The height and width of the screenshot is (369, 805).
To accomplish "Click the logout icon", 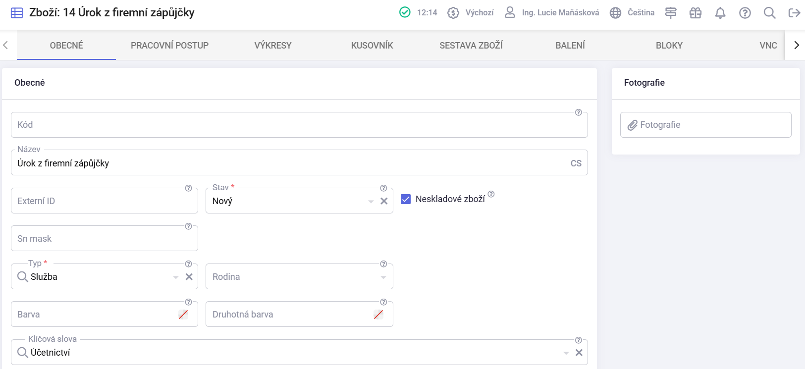I will [794, 13].
